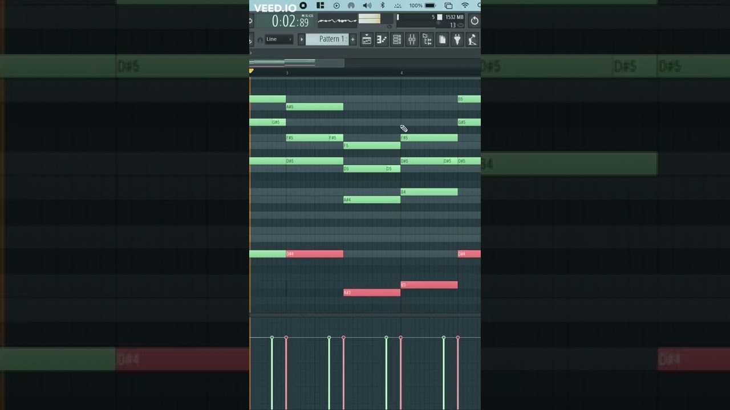Select the red D#4 note at bar 3
The image size is (730, 410).
click(314, 254)
